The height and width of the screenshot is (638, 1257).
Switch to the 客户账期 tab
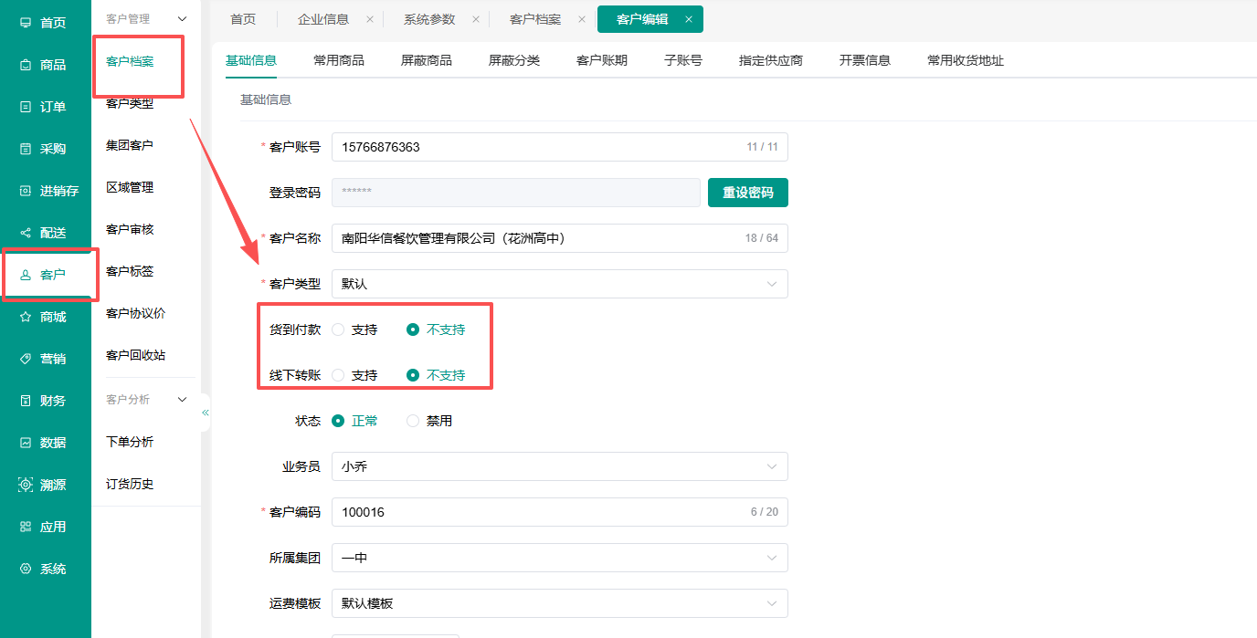pyautogui.click(x=602, y=60)
